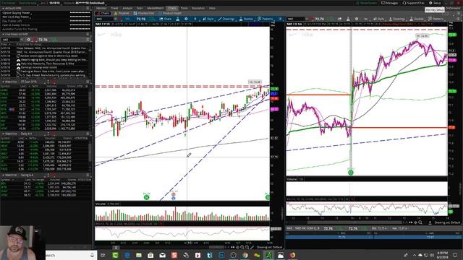Collapse the Daily Watchlist section

(x=3, y=134)
